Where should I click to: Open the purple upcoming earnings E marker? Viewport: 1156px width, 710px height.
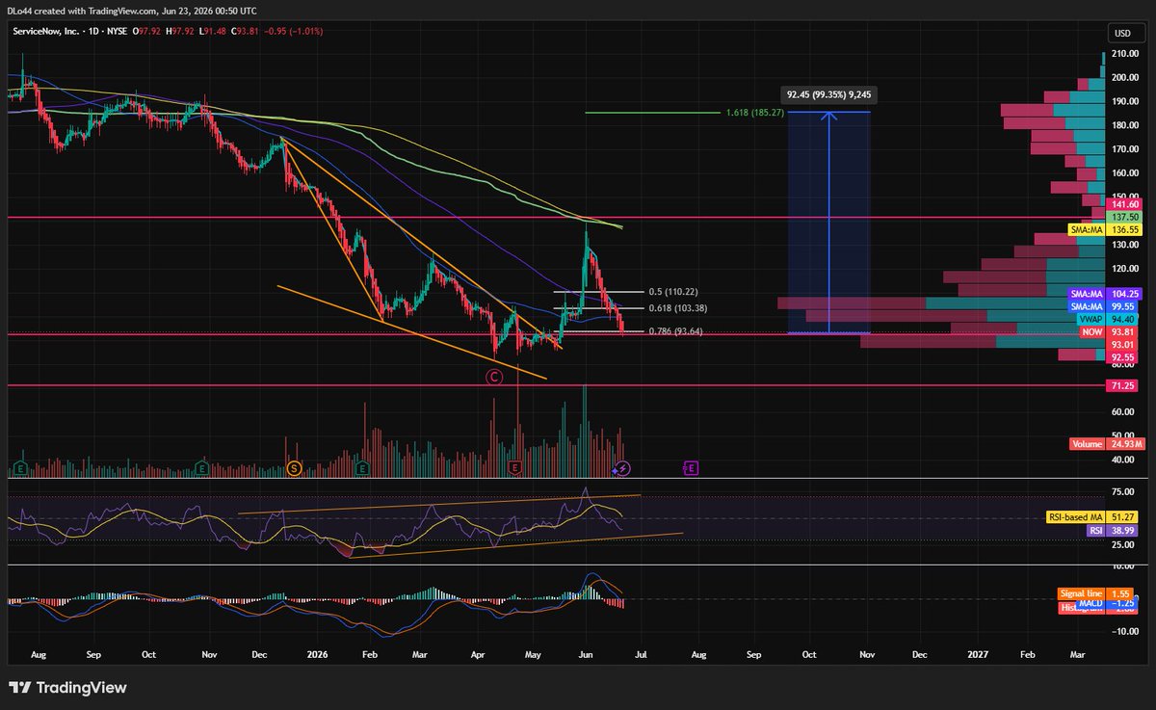tap(692, 468)
